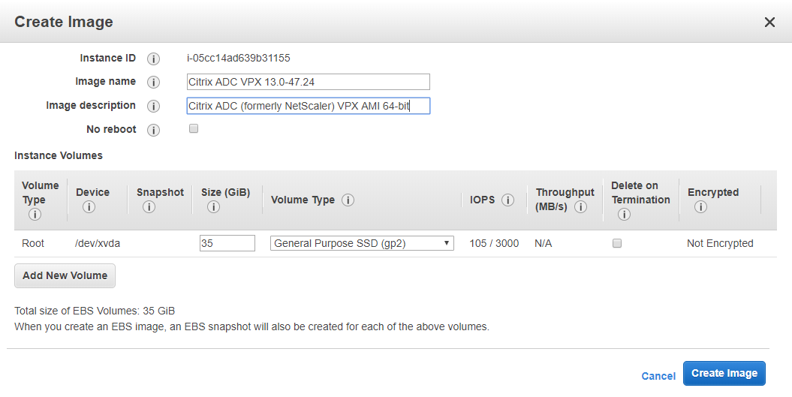This screenshot has width=792, height=397.
Task: Click the Snapshot column info icon
Action: [x=149, y=207]
